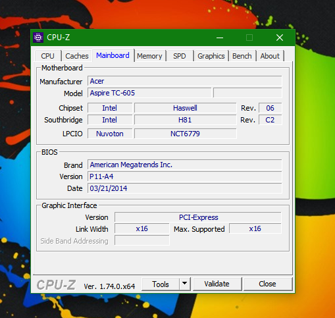
Task: Open the Caches tab
Action: [77, 56]
